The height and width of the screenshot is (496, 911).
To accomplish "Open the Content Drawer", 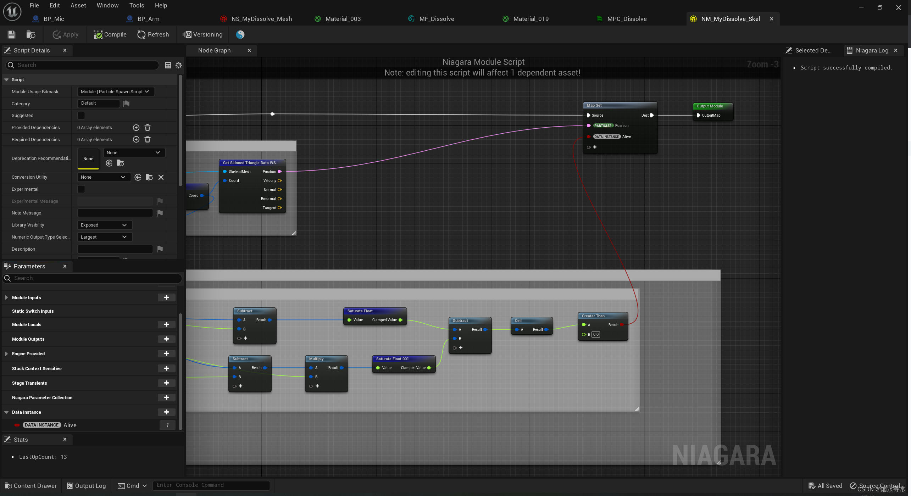I will [30, 485].
